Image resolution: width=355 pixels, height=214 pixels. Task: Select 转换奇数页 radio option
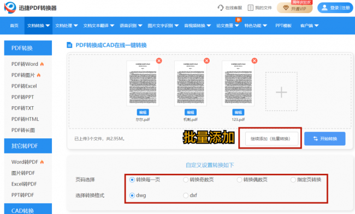pos(186,180)
